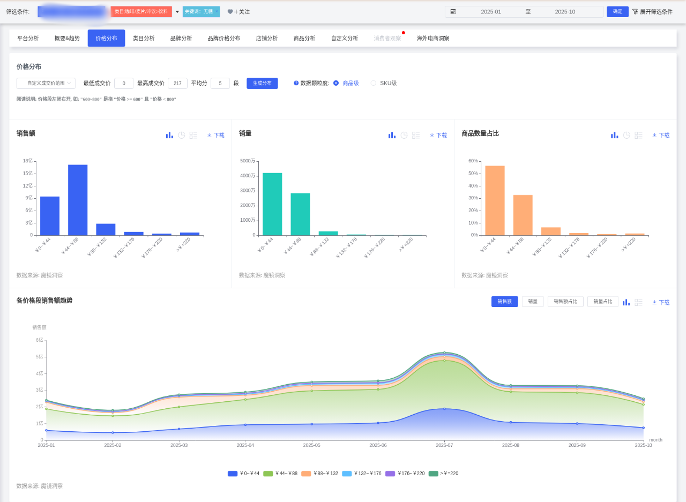The height and width of the screenshot is (502, 686).
Task: Expand filters with 展开筛选条件
Action: 652,12
